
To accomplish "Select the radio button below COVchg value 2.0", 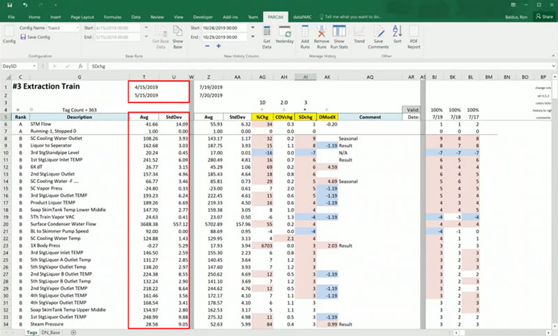I will [x=284, y=110].
